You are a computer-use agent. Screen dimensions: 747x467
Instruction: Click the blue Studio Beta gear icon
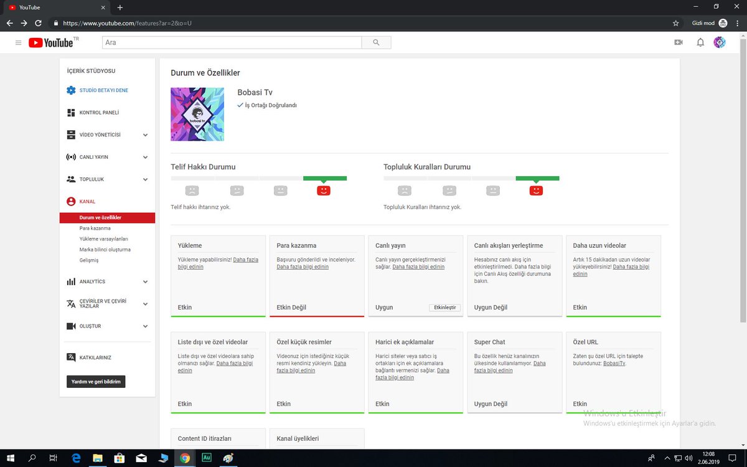click(71, 90)
